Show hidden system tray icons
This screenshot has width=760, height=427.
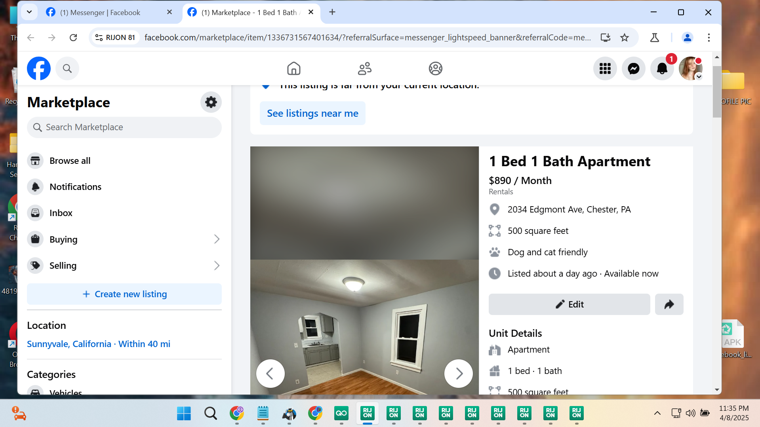(x=657, y=413)
